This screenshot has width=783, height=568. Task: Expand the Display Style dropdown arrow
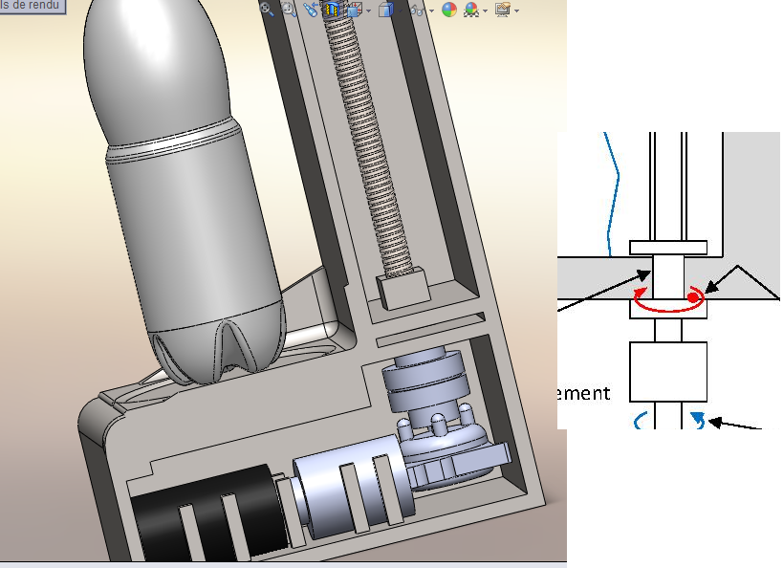[x=400, y=11]
